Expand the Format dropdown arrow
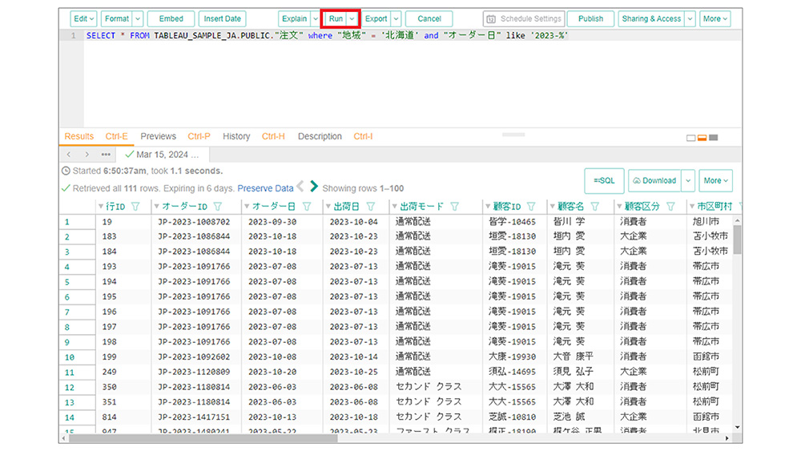Image resolution: width=801 pixels, height=451 pixels. [138, 19]
